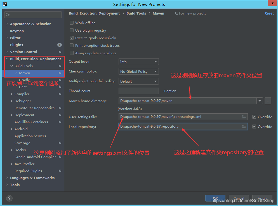Image resolution: width=278 pixels, height=206 pixels.
Task: Click the project-level icon beside Remote Jar Repositories
Action: tap(60, 108)
